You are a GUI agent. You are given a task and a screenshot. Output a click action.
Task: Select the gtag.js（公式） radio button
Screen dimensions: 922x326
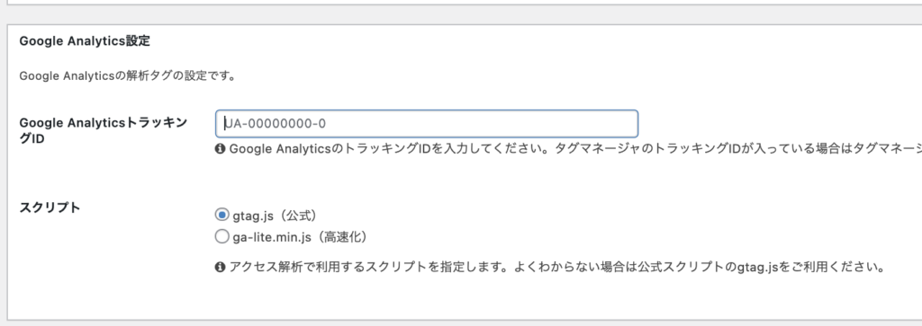point(221,216)
